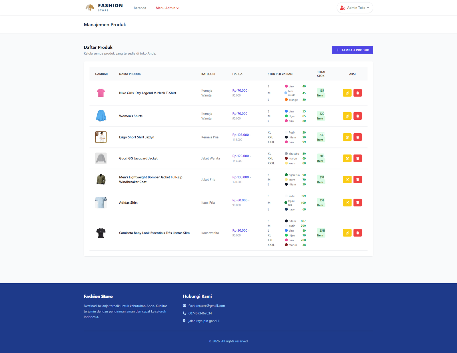Click the product name Women's Shirts

131,116
